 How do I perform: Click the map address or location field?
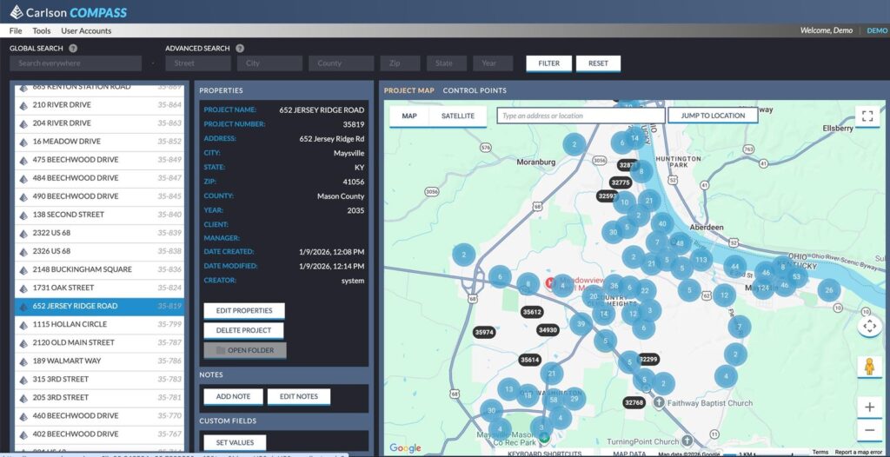click(581, 116)
